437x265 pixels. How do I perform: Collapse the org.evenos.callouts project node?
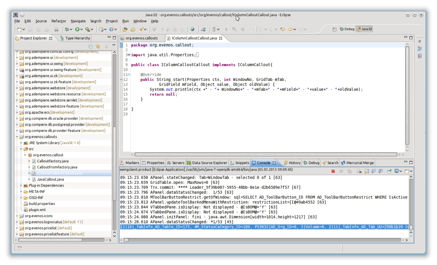[17, 137]
